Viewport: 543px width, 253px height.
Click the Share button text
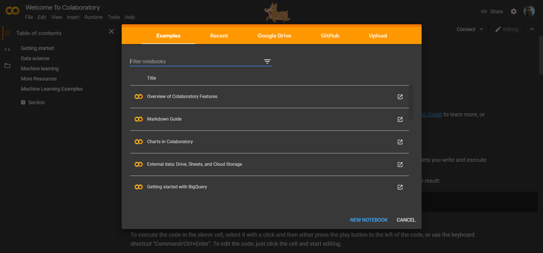coord(496,12)
